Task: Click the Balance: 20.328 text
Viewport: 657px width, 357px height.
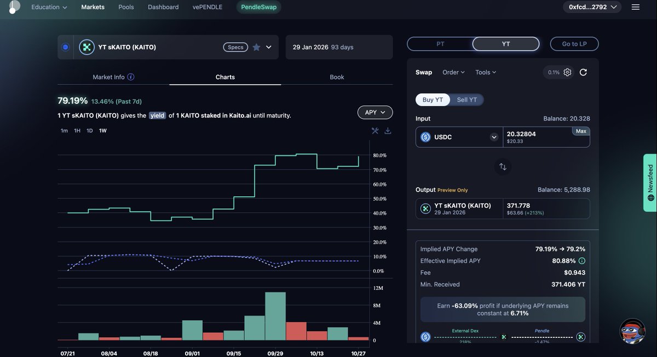Action: click(x=567, y=118)
